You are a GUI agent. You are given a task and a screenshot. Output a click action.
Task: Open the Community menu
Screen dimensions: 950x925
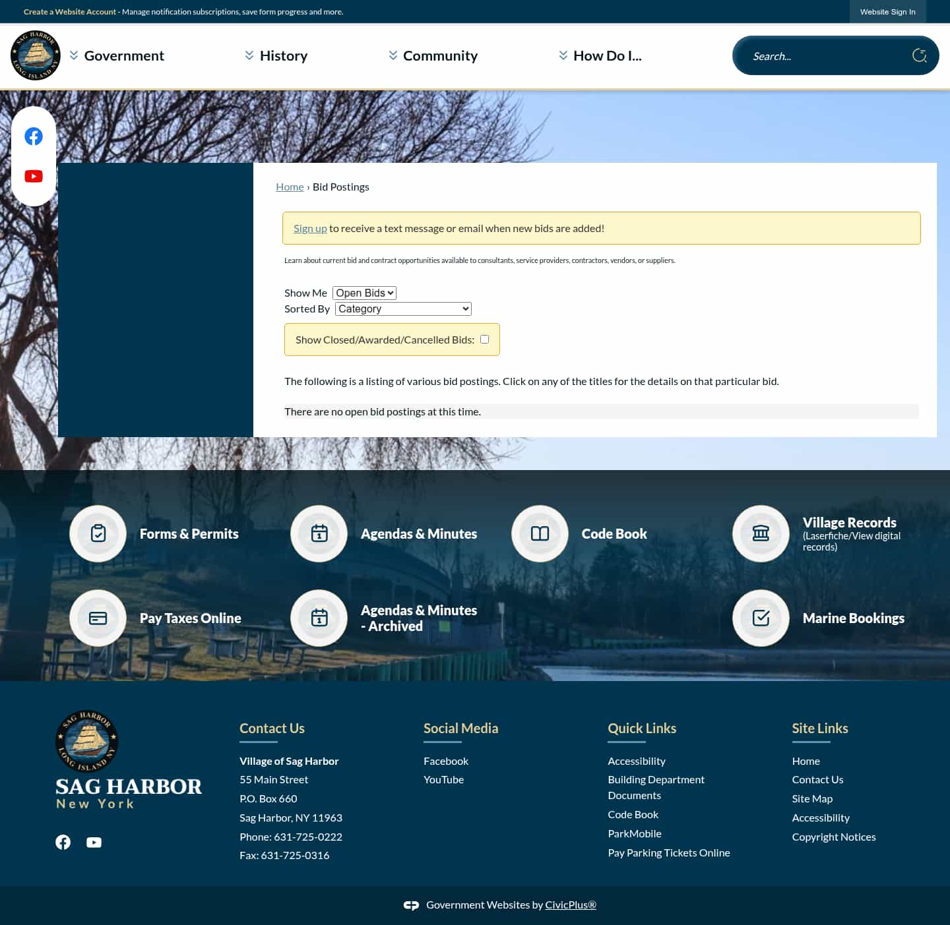(x=440, y=55)
